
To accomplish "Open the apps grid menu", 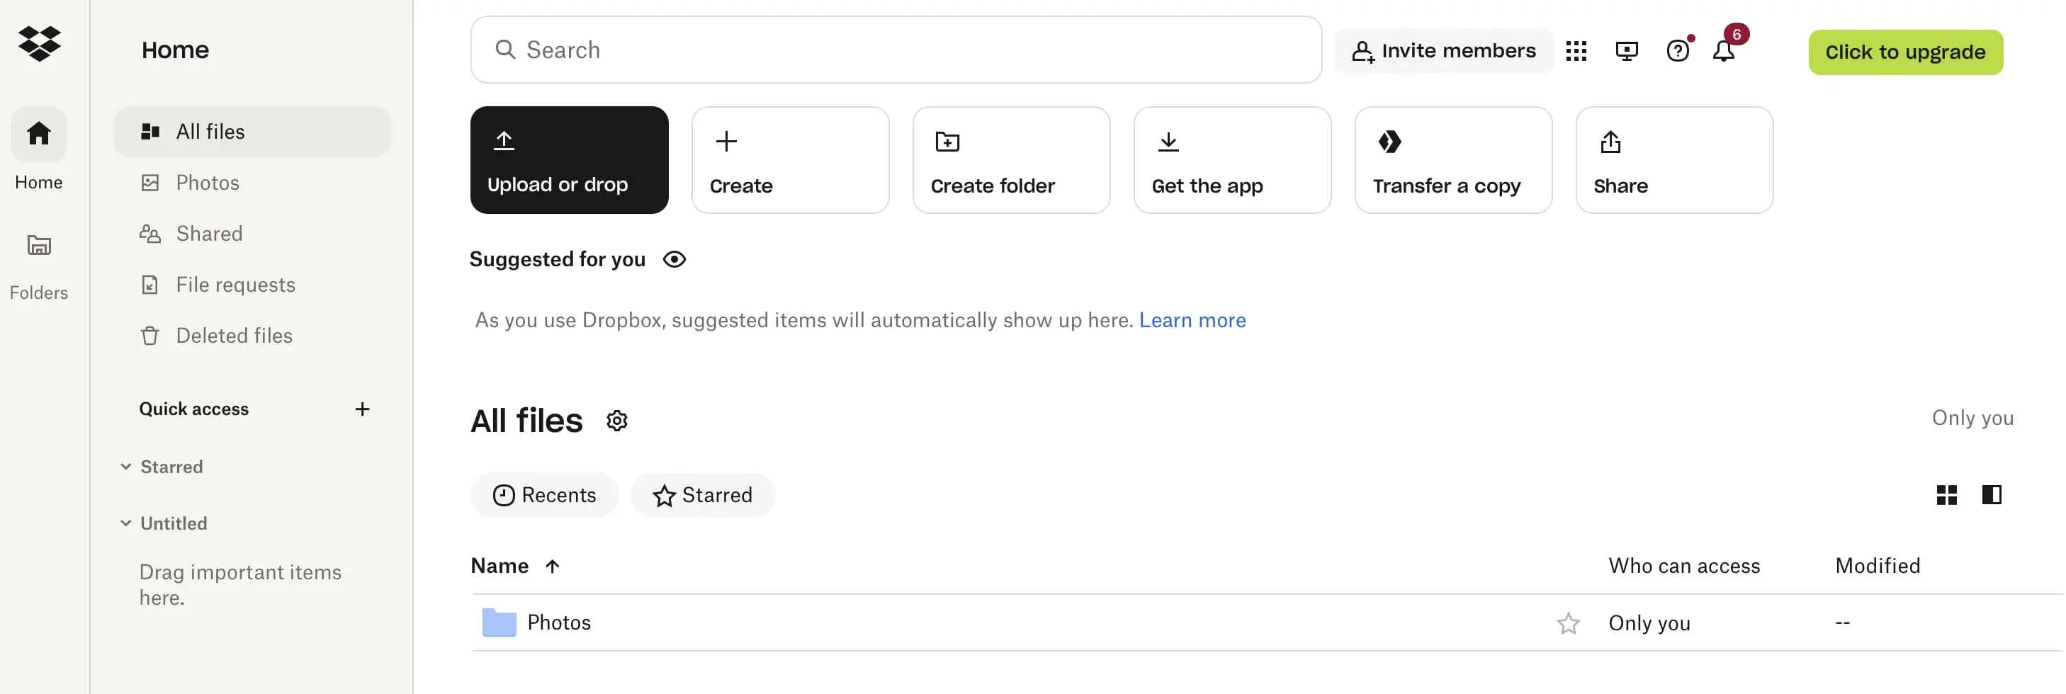I will pyautogui.click(x=1575, y=50).
